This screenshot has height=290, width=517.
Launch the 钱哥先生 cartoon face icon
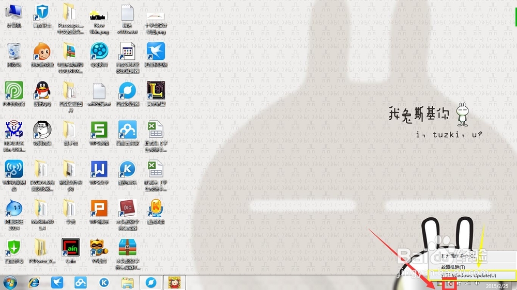click(42, 134)
